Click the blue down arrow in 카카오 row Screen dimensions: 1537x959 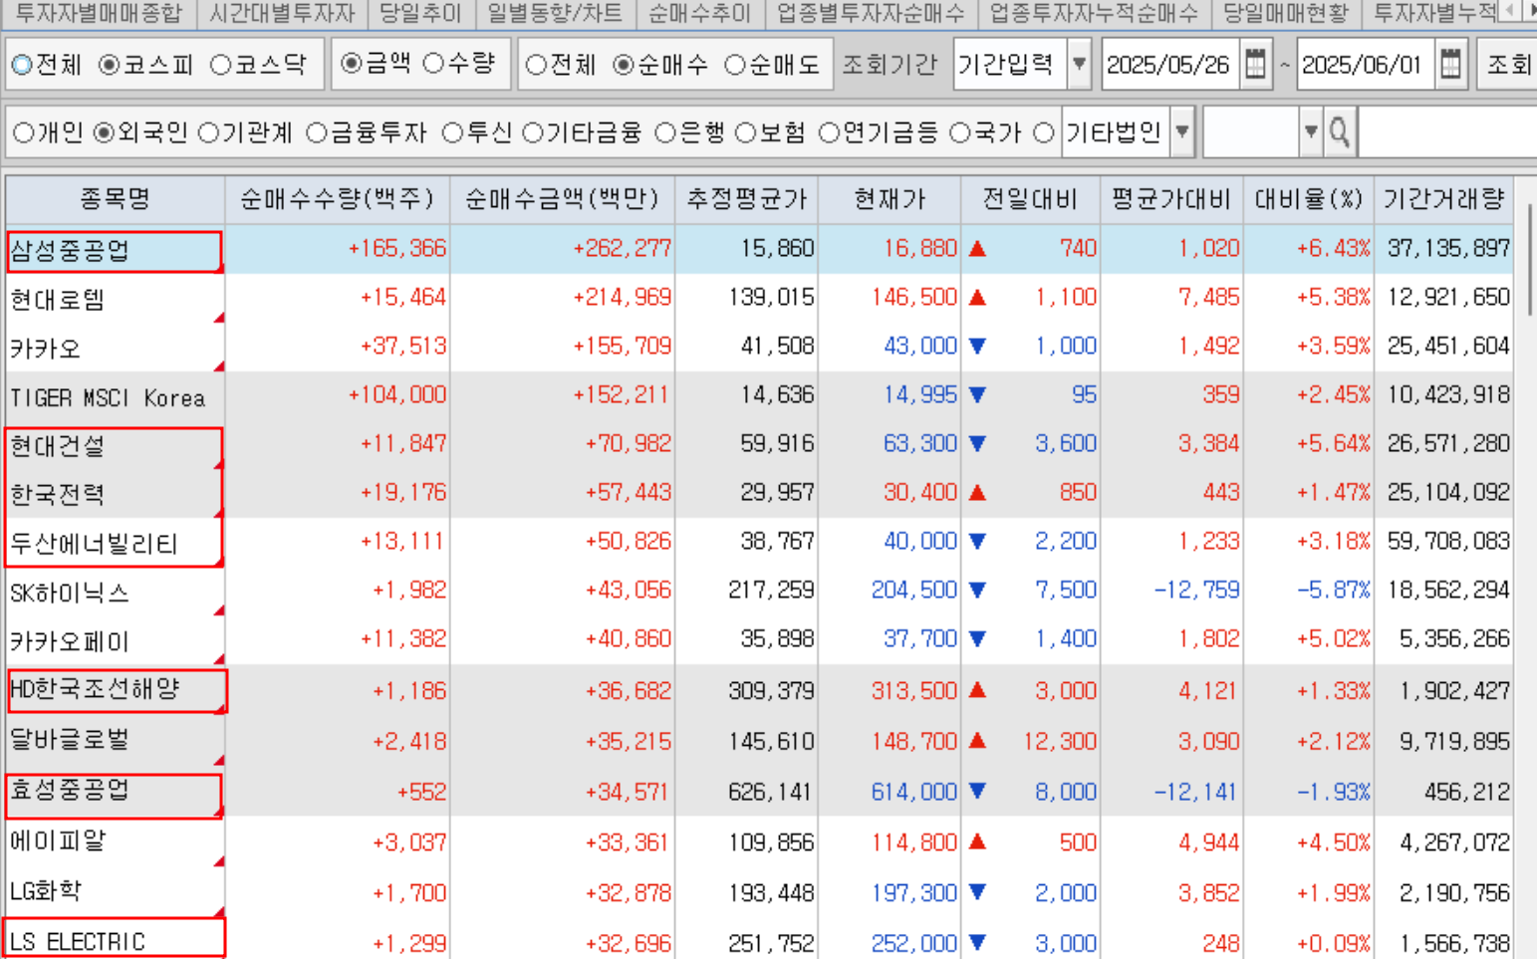coord(977,347)
